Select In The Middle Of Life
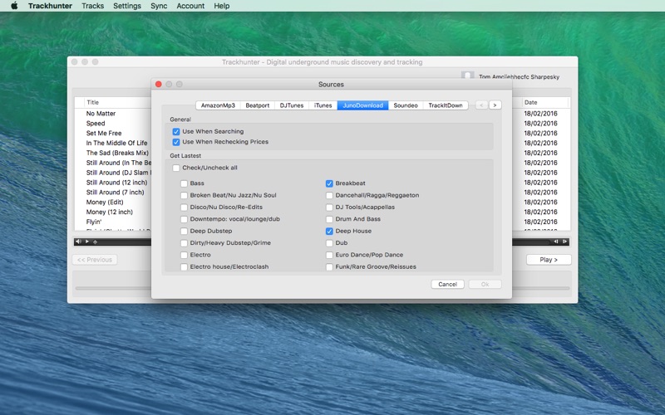The image size is (665, 415). pyautogui.click(x=116, y=143)
